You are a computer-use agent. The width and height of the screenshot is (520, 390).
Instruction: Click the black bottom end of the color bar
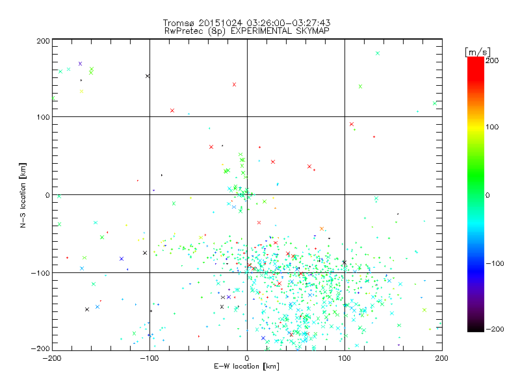pos(476,328)
